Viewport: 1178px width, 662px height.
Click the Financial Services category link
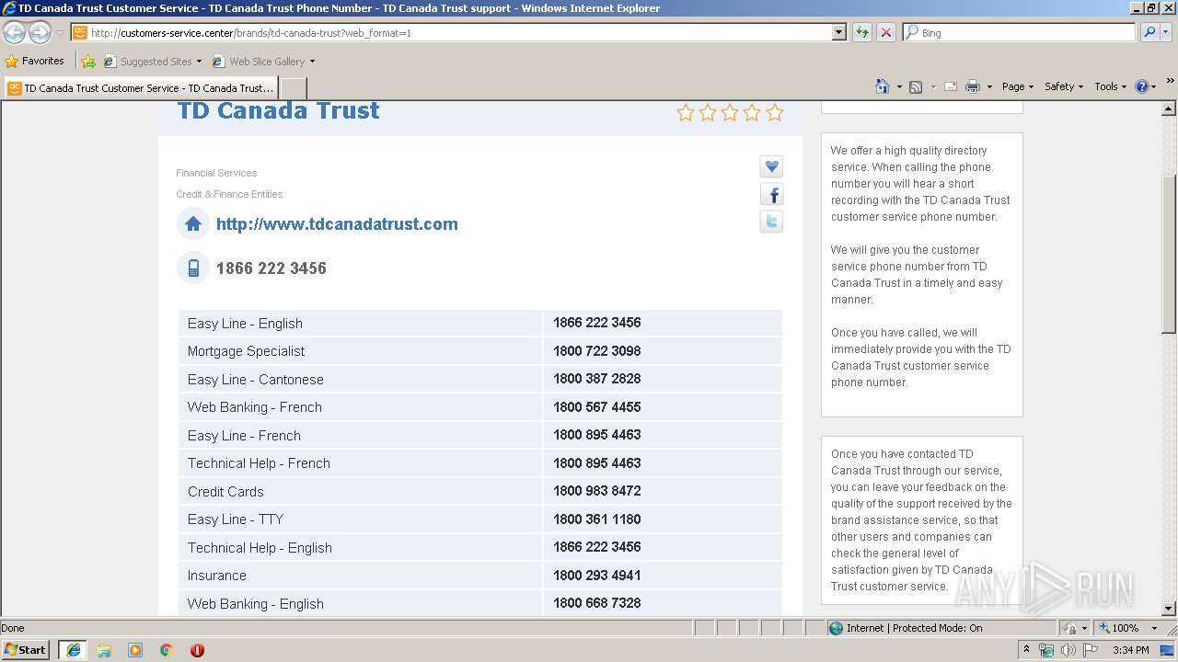coord(216,173)
